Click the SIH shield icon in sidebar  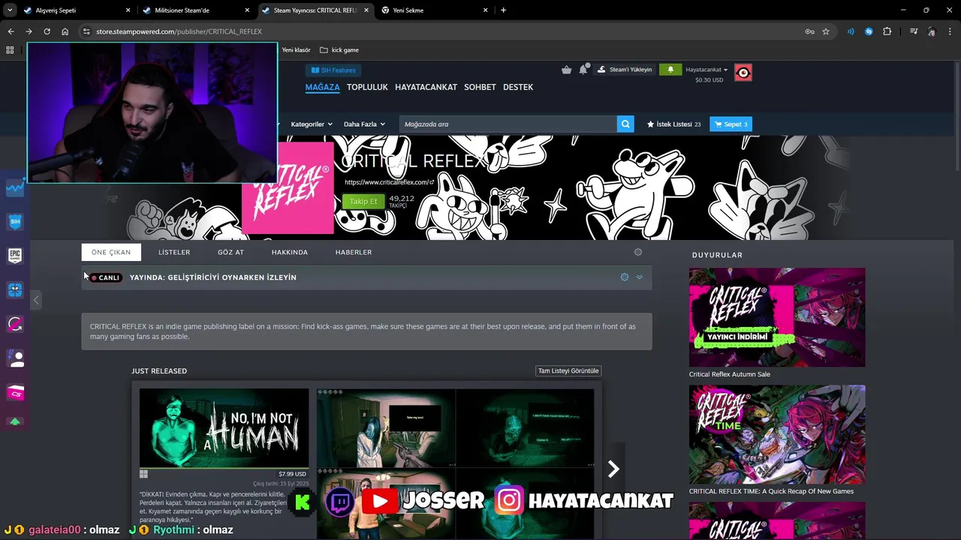coord(15,222)
